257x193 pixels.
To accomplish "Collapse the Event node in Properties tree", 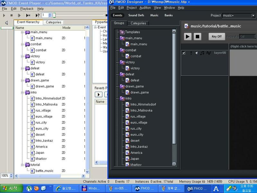I will pyautogui.click(x=95, y=27).
